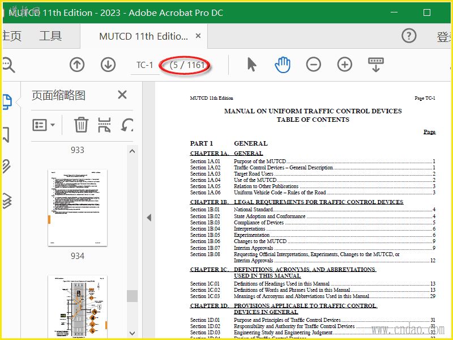Click Section 1D.01 Purpose and Principles entry
Image resolution: width=453 pixels, height=340 pixels.
[x=313, y=320]
